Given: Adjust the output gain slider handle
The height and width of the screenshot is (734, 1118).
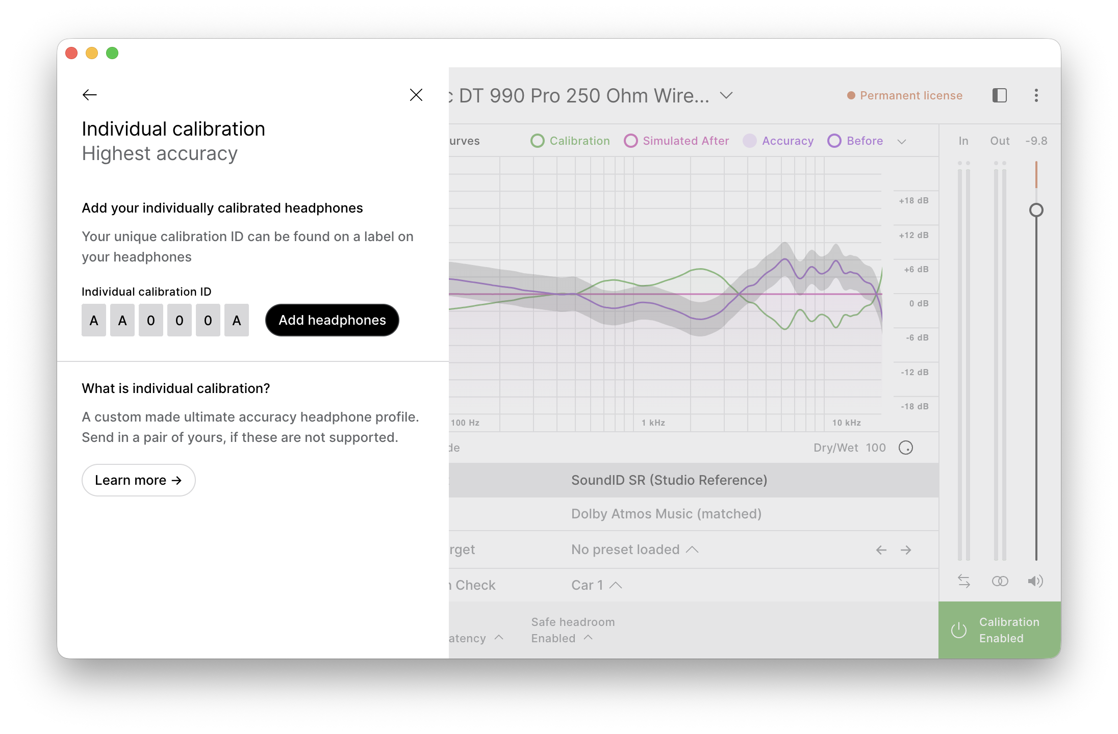Looking at the screenshot, I should (1036, 210).
